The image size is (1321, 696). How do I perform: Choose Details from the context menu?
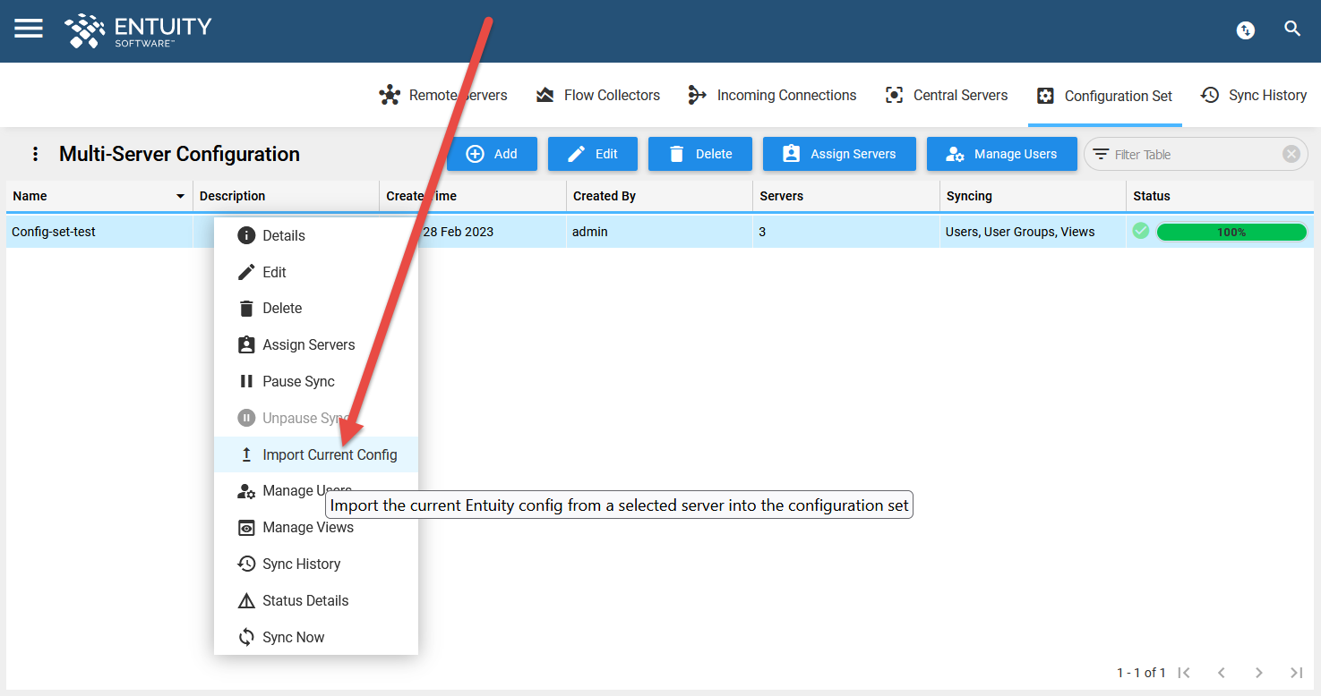[x=316, y=235]
